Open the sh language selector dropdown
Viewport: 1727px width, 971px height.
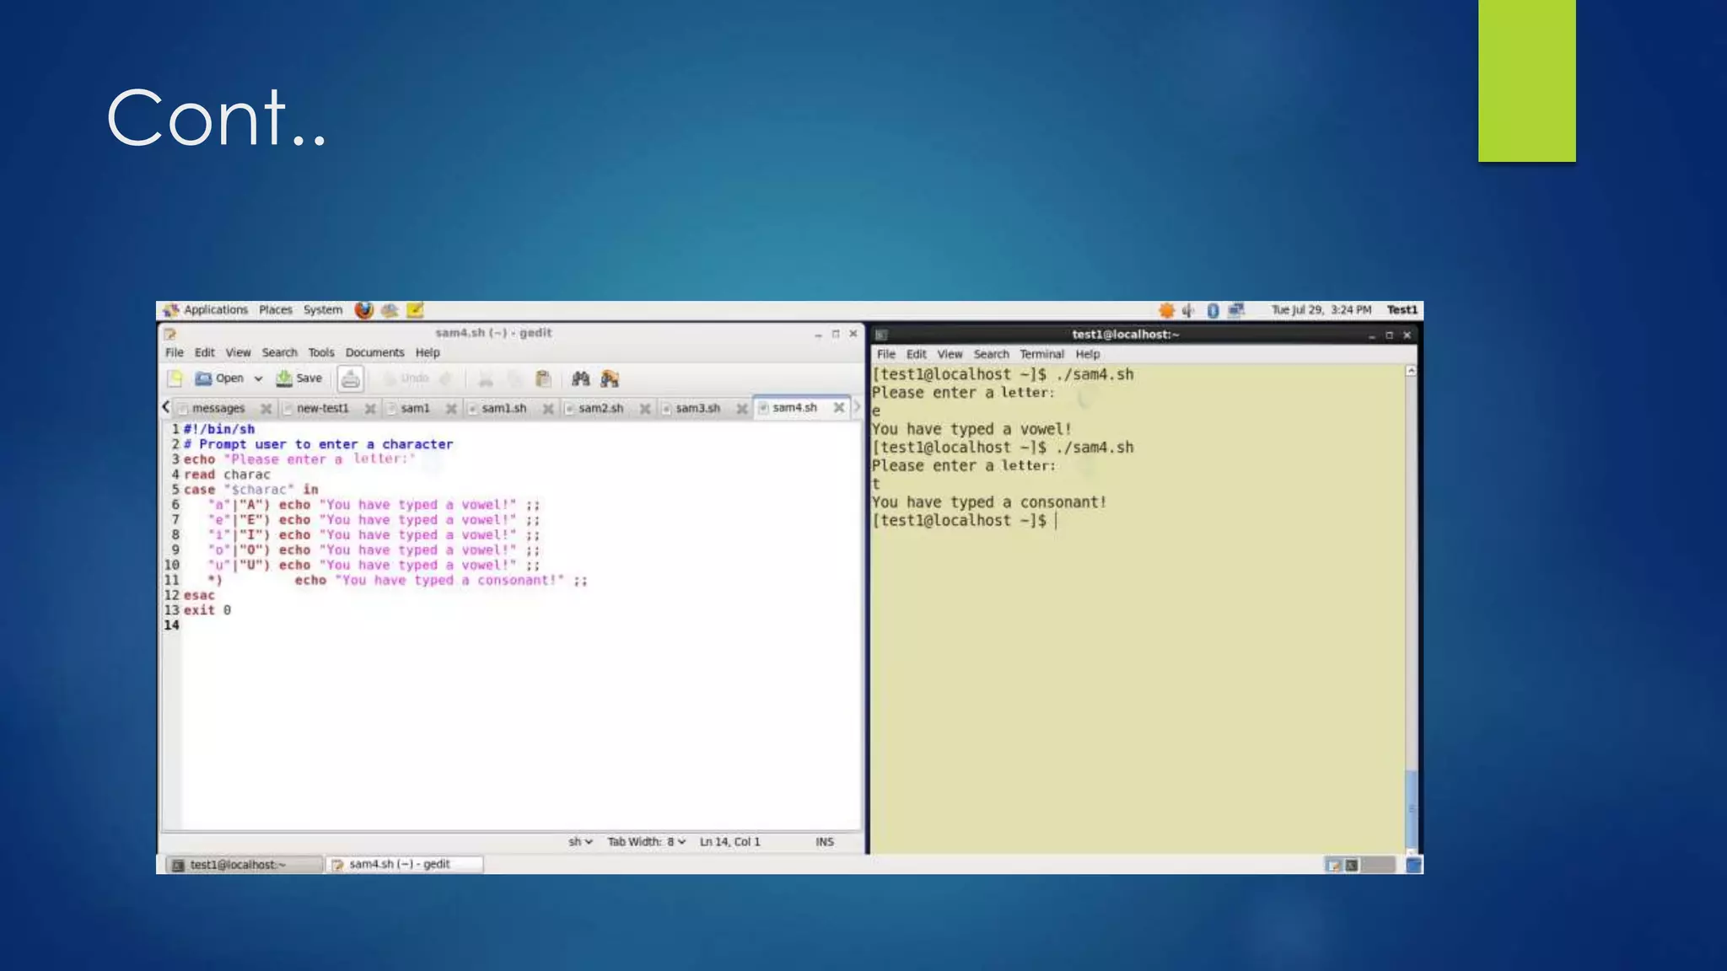pos(580,841)
